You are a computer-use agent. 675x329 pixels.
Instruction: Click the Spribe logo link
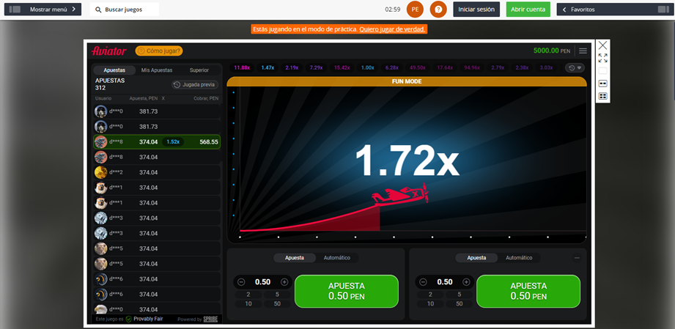[210, 319]
